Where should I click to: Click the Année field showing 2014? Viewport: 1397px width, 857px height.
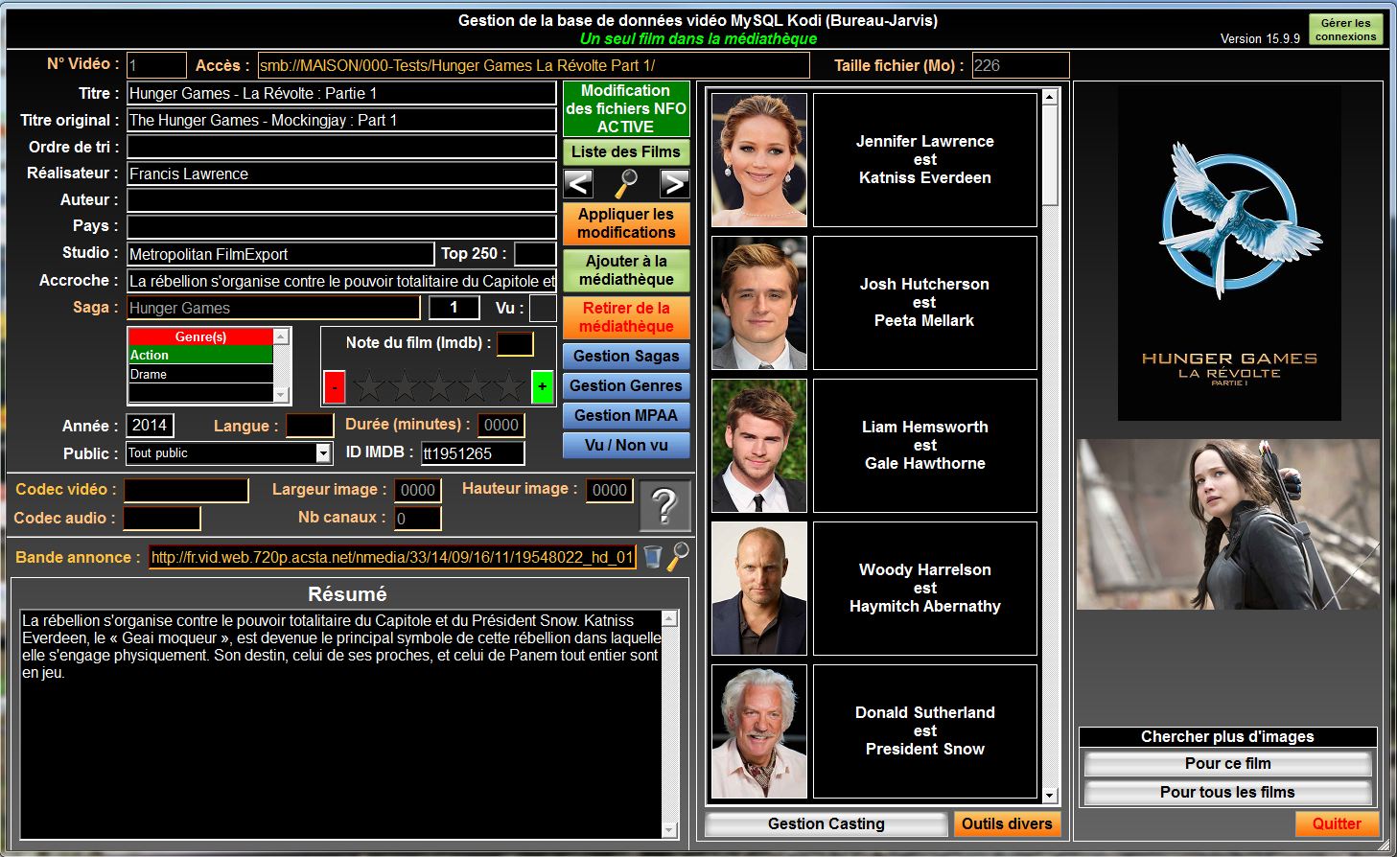pos(151,425)
